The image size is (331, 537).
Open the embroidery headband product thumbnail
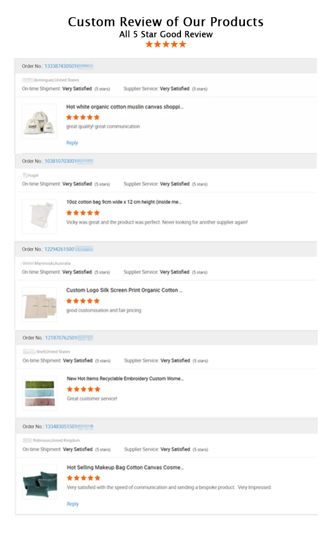(x=40, y=393)
